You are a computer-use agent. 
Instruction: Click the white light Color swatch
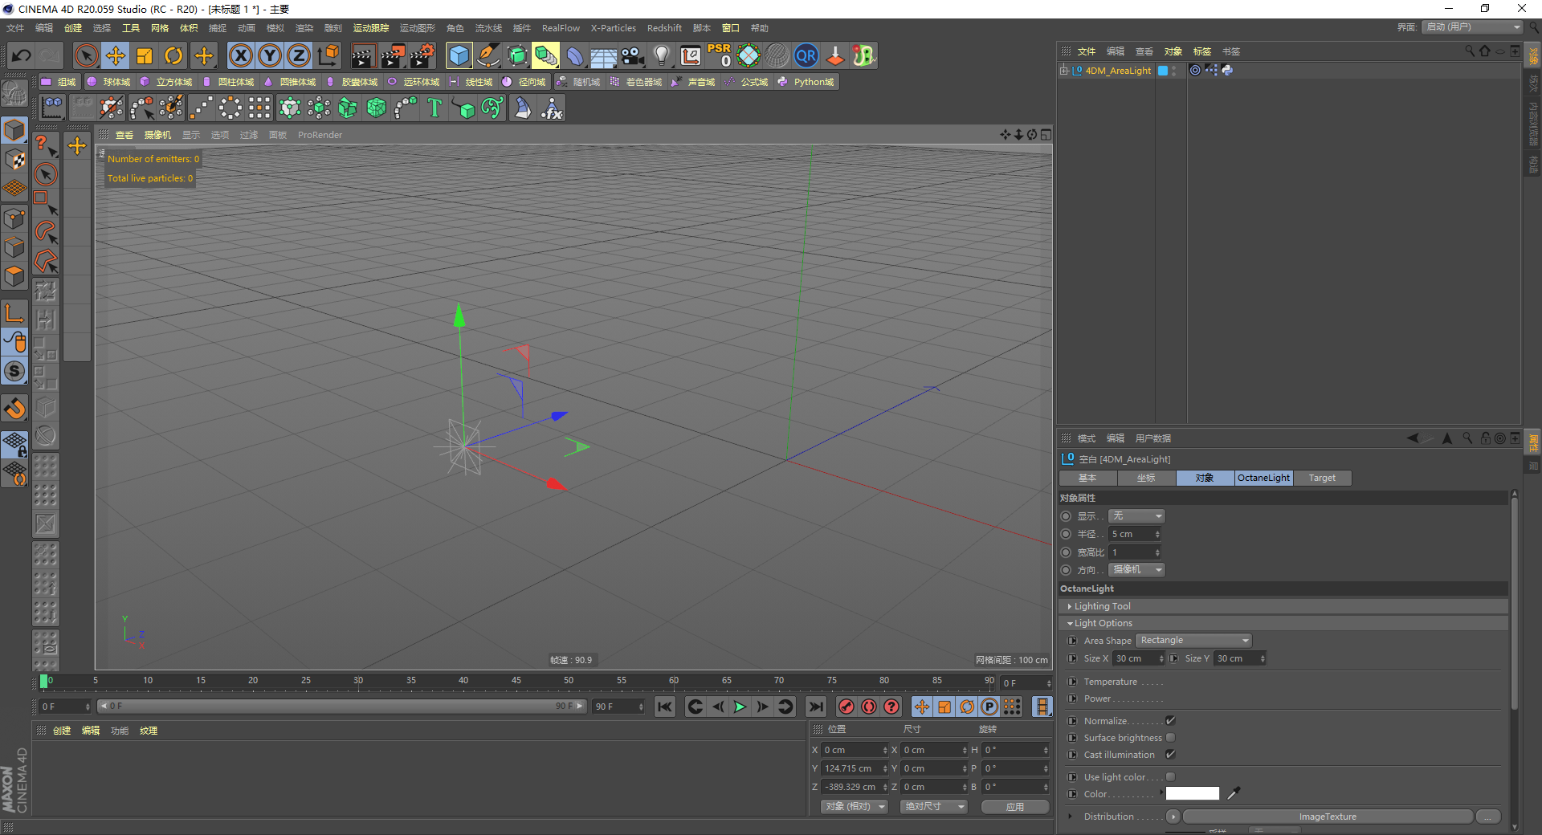(x=1193, y=793)
